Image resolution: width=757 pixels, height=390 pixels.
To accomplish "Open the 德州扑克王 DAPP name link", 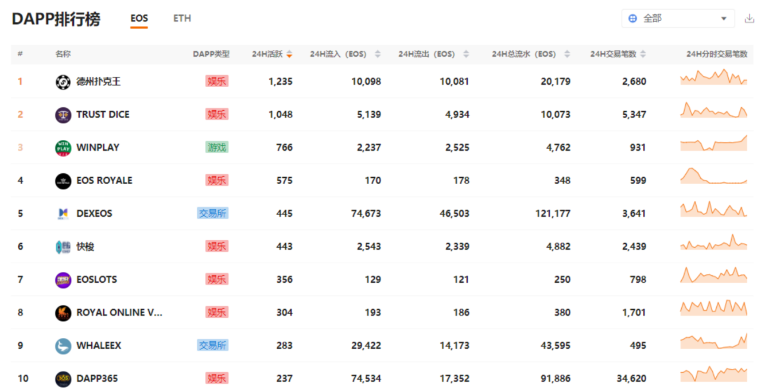I will pos(99,81).
